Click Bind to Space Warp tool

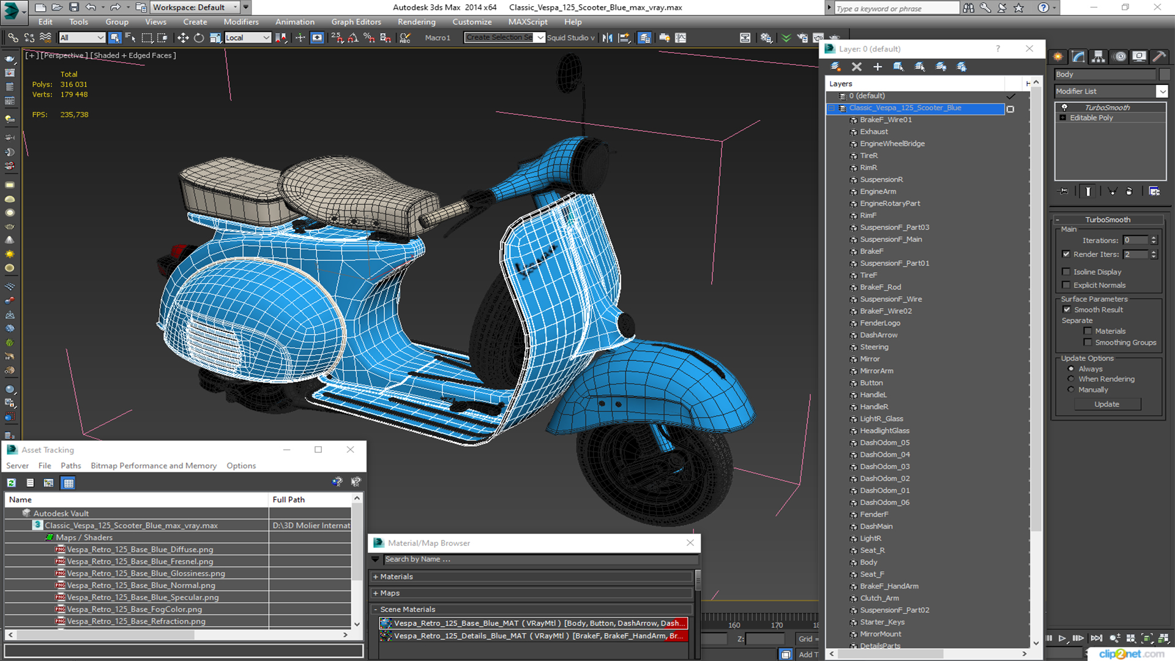tap(45, 38)
